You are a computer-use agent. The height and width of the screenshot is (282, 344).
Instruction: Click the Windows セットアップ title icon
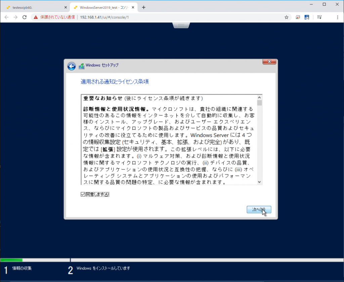point(82,66)
